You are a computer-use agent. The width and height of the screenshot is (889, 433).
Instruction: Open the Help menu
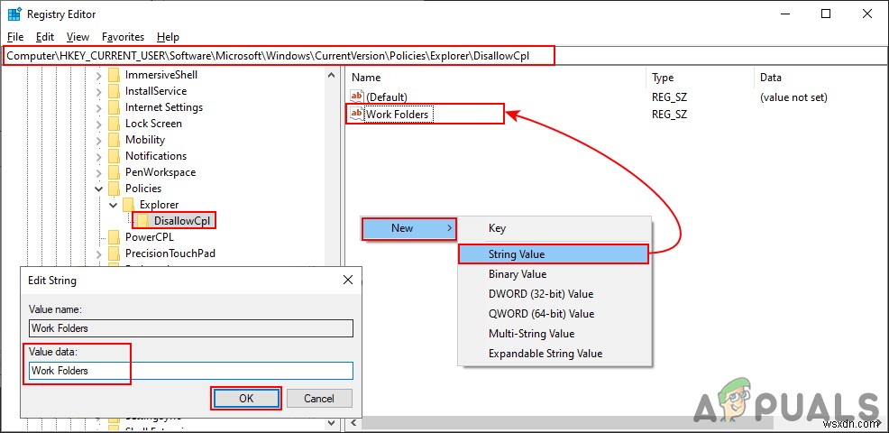(x=168, y=37)
